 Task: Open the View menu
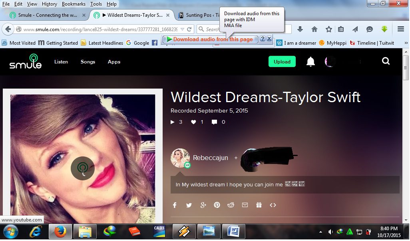click(32, 4)
